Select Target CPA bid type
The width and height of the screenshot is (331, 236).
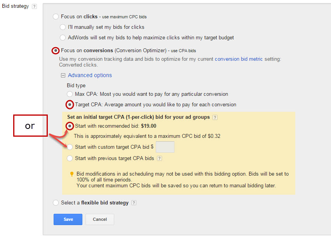[70, 104]
